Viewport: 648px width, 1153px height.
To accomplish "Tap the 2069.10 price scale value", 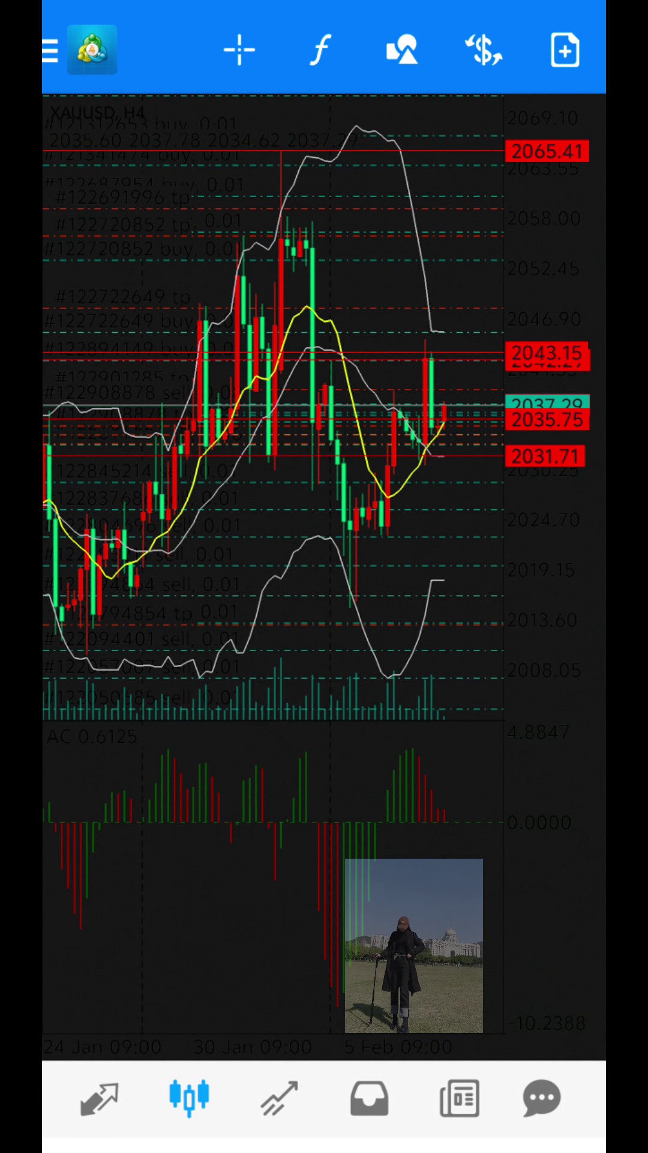I will point(543,118).
